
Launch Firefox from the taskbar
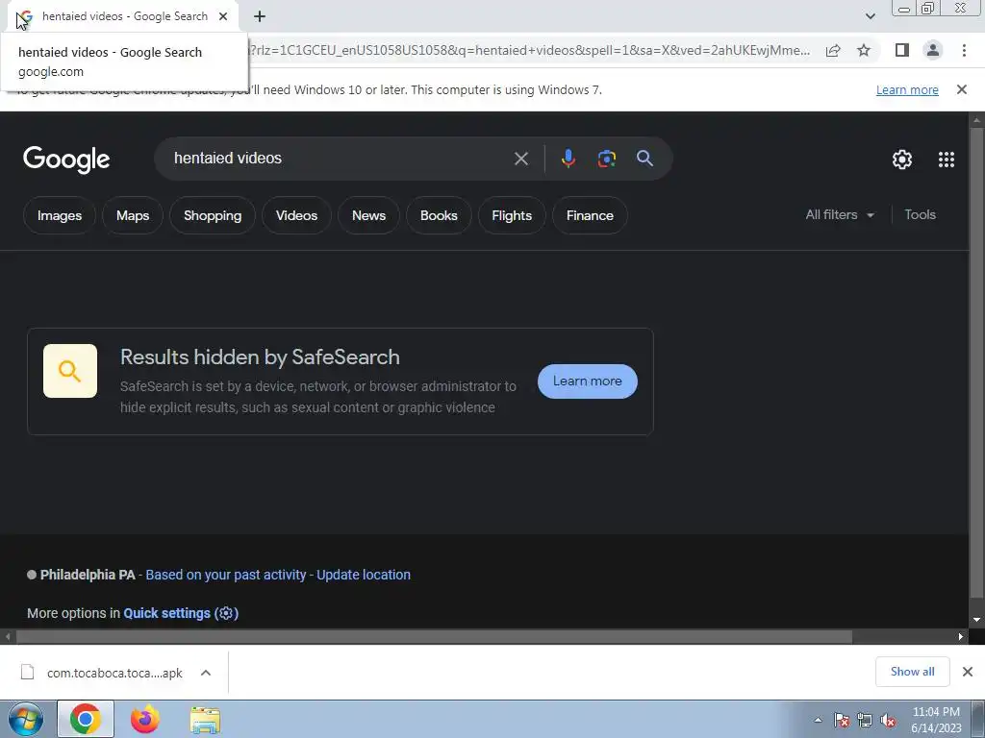[x=145, y=719]
